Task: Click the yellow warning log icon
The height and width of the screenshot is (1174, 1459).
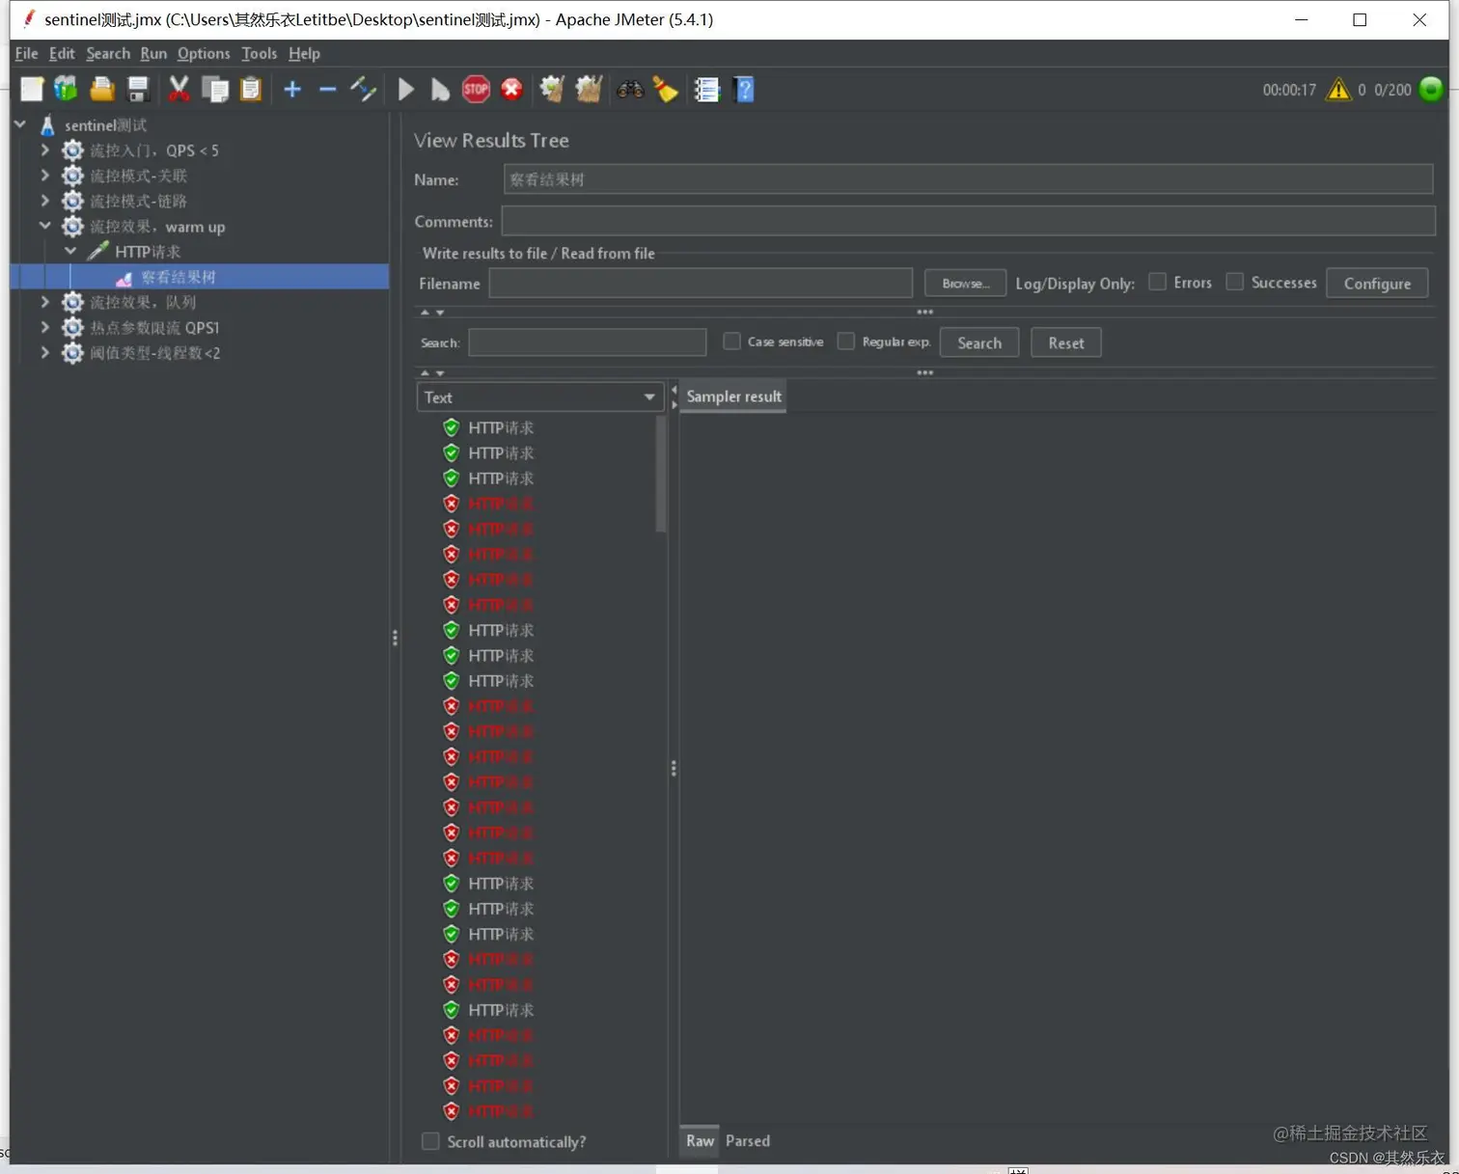Action: (1338, 90)
